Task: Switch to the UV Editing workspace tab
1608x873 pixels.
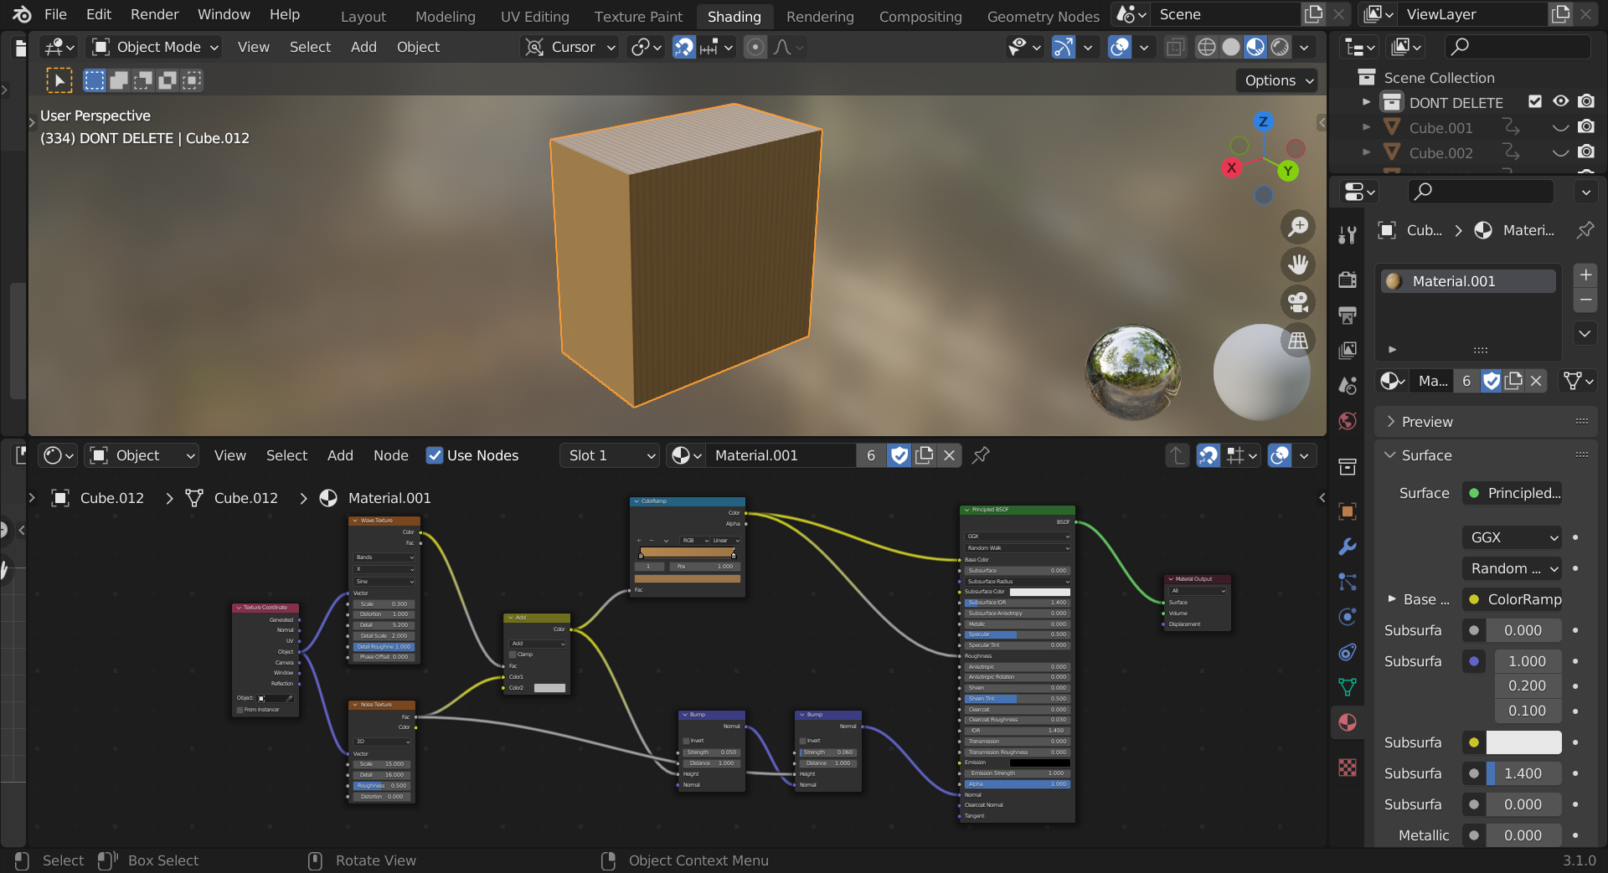Action: (x=534, y=16)
